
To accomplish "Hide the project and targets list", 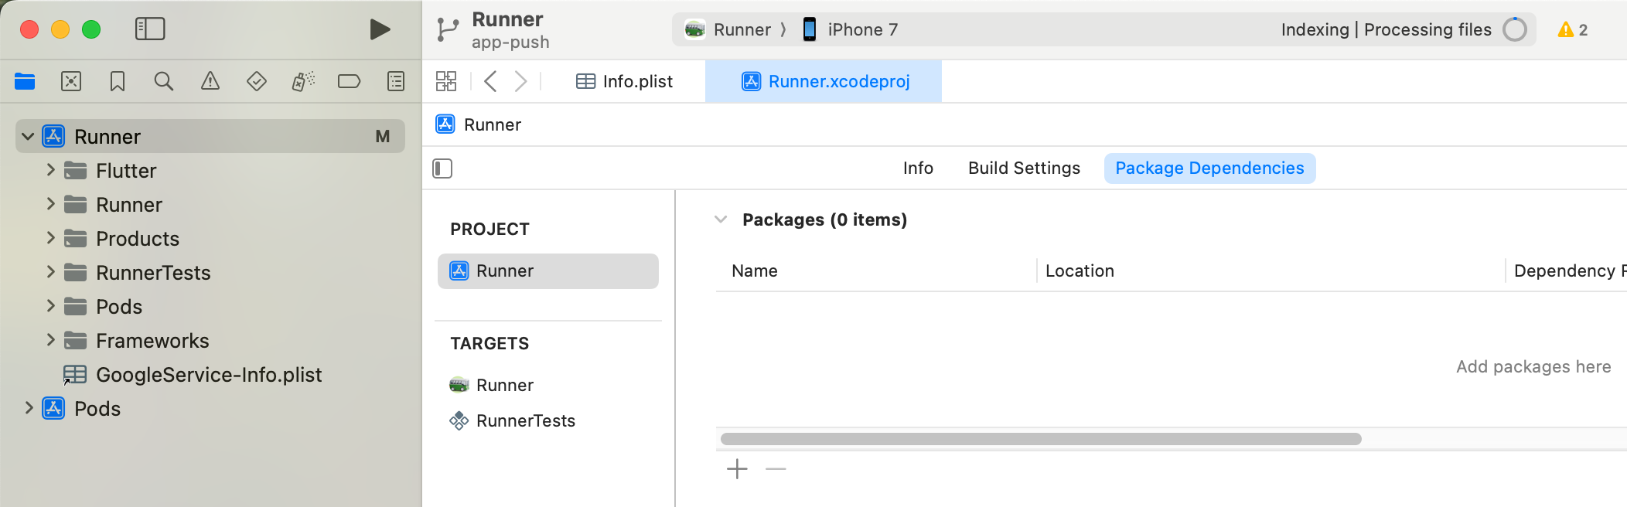I will (442, 168).
